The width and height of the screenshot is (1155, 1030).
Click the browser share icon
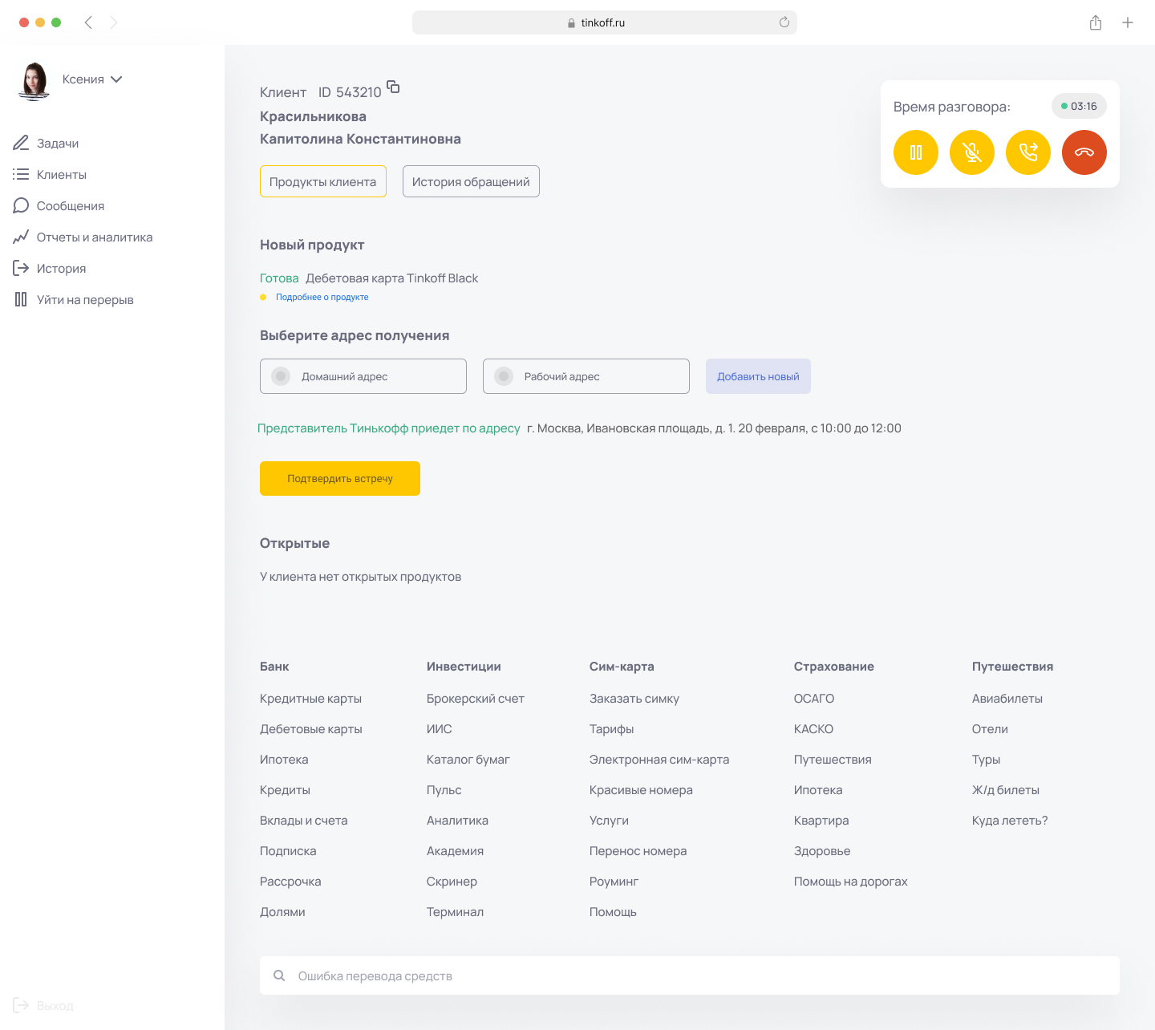tap(1095, 22)
